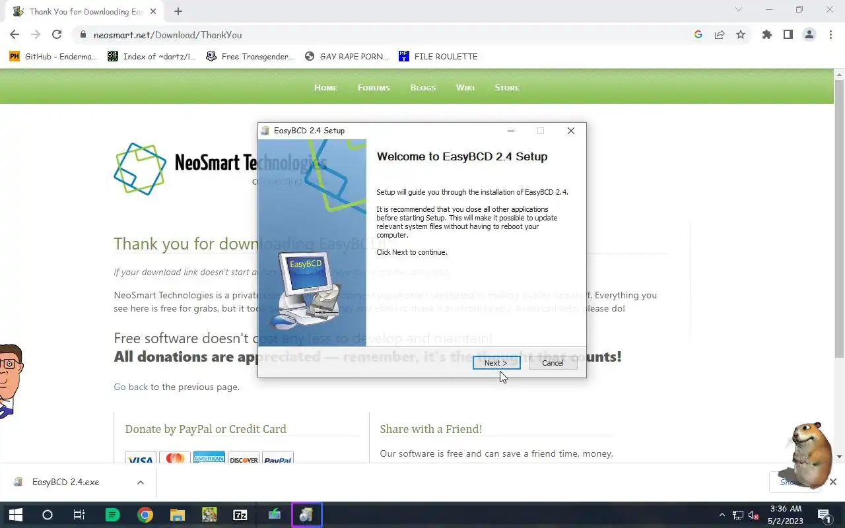Open the Index of ~dartz bookmark
This screenshot has width=845, height=528.
[x=152, y=57]
